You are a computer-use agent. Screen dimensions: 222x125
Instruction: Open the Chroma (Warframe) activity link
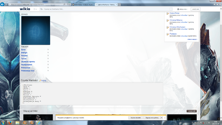coord(177,27)
